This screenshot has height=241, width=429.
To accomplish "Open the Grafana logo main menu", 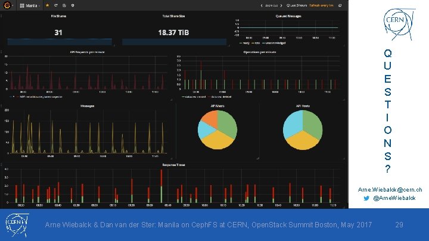I will pyautogui.click(x=7, y=5).
